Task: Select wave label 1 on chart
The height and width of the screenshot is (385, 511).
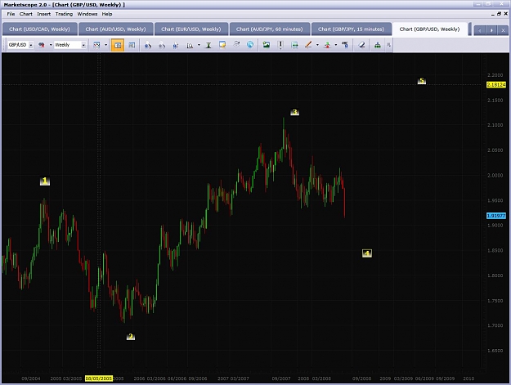Action: pyautogui.click(x=45, y=181)
